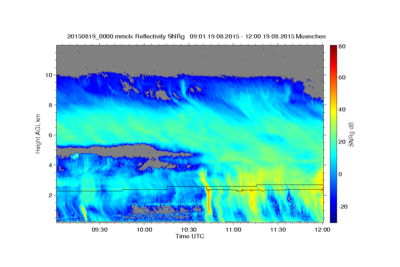
Task: Click the 'Time UTC' x-axis label
Action: click(190, 236)
